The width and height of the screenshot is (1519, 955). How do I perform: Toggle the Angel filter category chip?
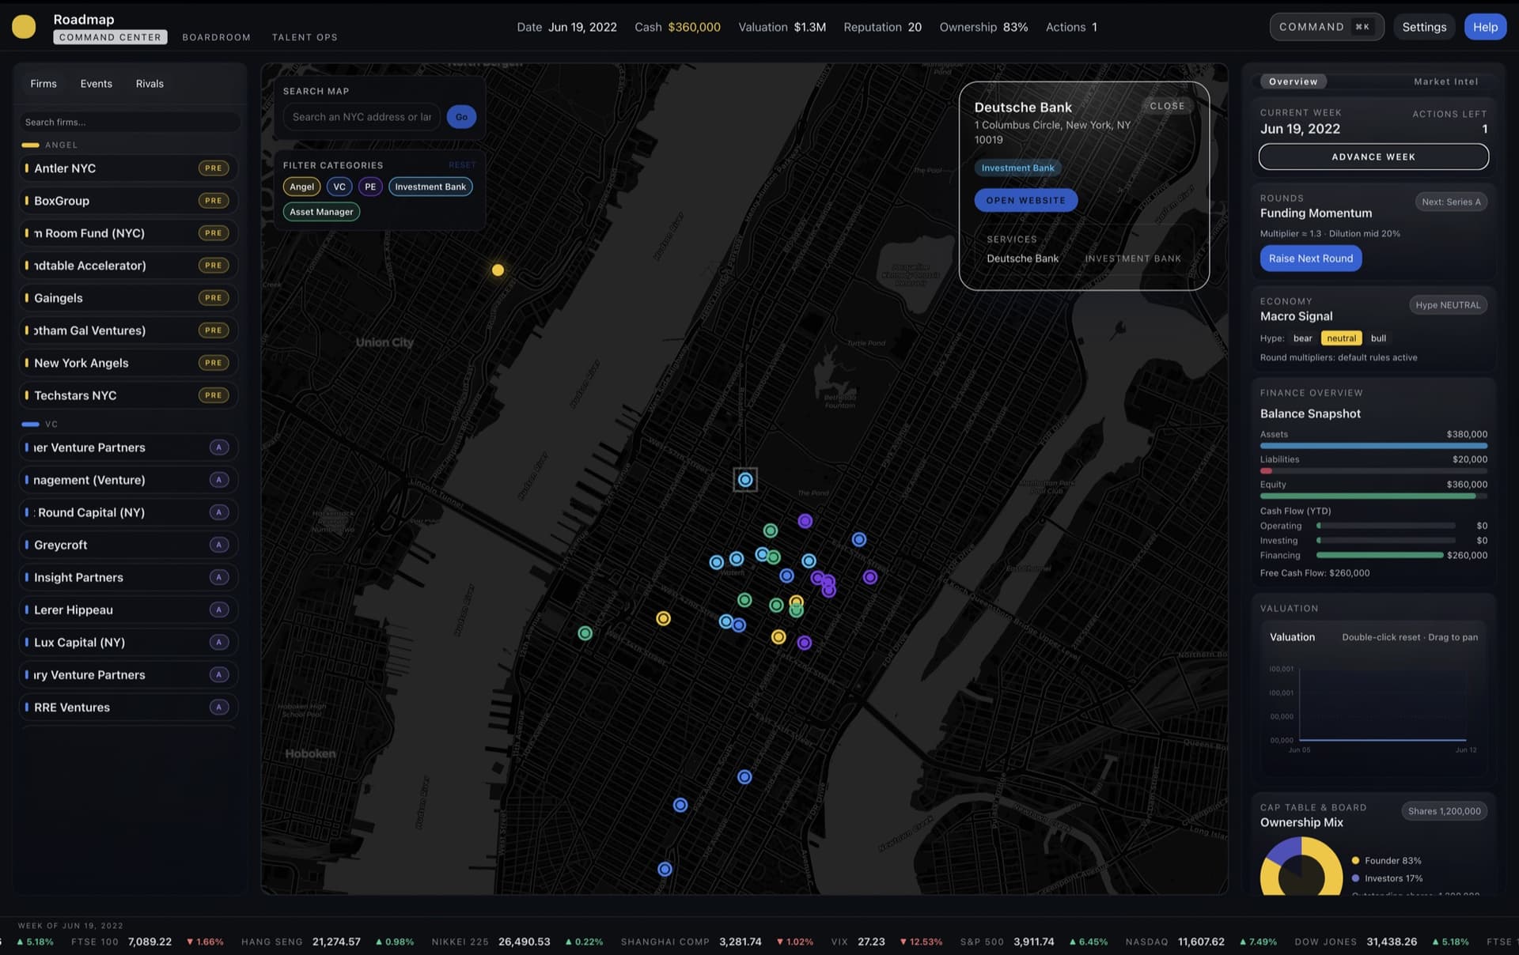[301, 187]
